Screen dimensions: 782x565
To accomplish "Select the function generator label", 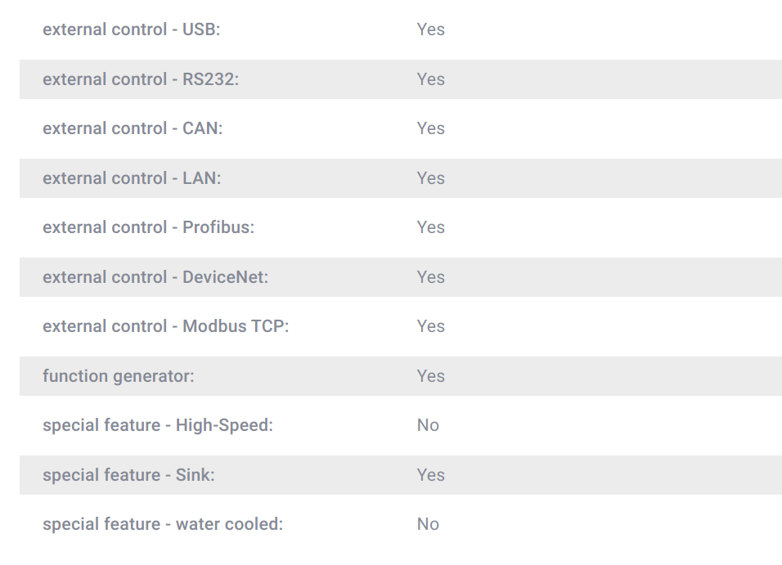I will [x=119, y=376].
